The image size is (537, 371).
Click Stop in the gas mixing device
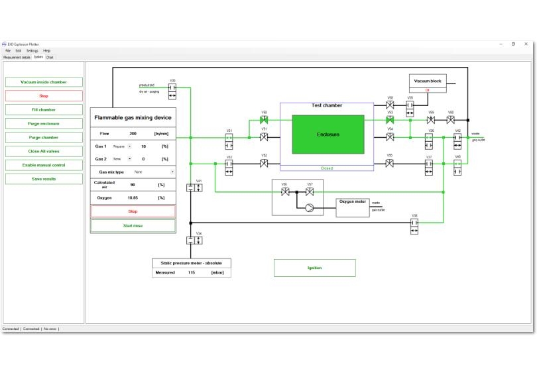[x=133, y=211]
